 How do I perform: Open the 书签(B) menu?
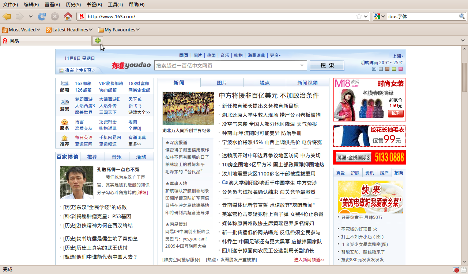pos(94,4)
